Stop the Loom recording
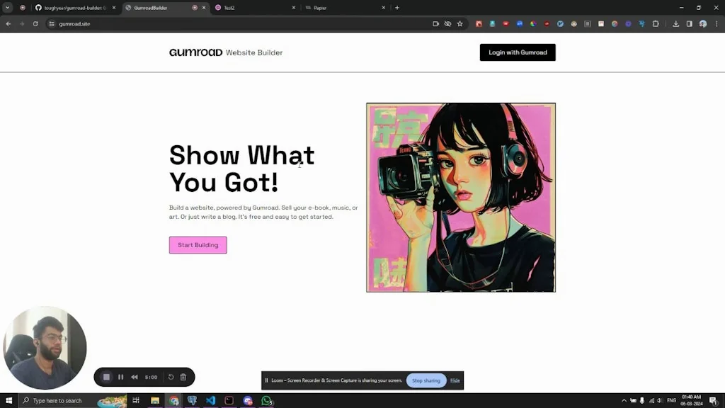The height and width of the screenshot is (408, 725). (x=107, y=377)
